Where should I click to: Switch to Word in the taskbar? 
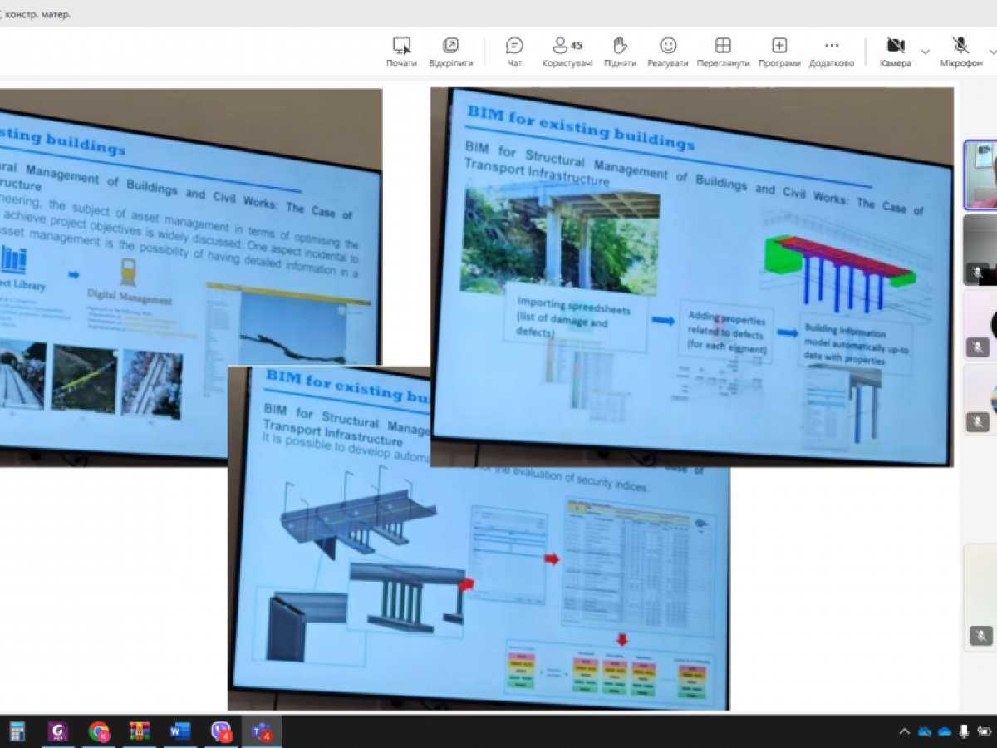[180, 731]
